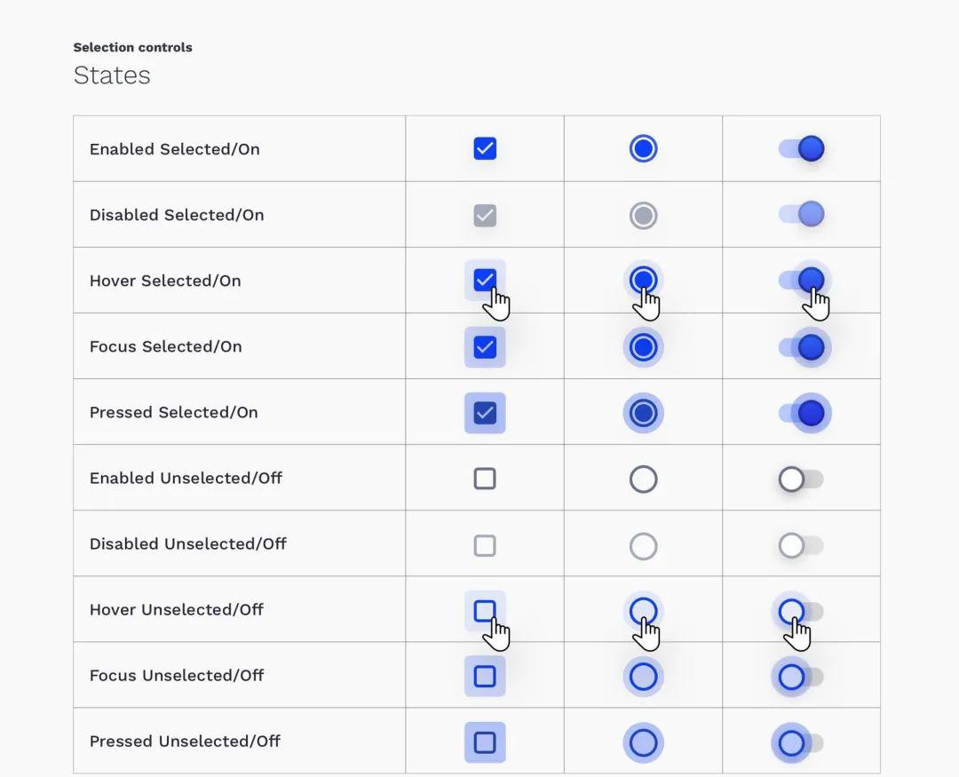Select the Enabled Unselected/Off radio button
This screenshot has height=777, width=959.
643,479
